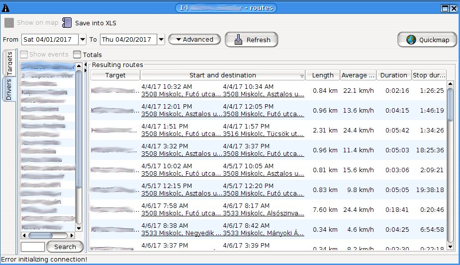Click the sort arrow in Start and destination header
The image size is (460, 265).
tap(301, 76)
